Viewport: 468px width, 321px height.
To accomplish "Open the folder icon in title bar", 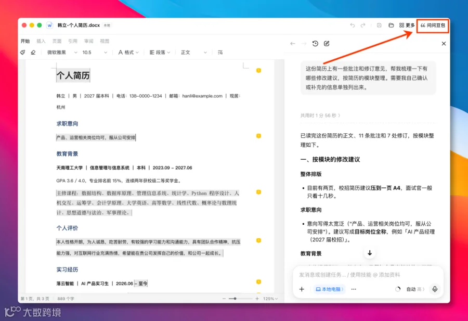I will coord(391,25).
